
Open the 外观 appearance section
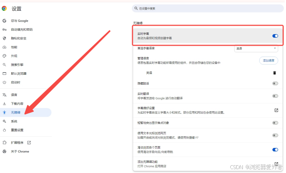[x=14, y=56]
